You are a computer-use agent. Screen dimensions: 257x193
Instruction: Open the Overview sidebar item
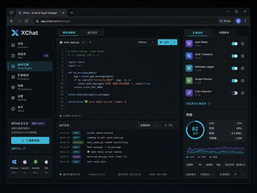pyautogui.click(x=30, y=45)
